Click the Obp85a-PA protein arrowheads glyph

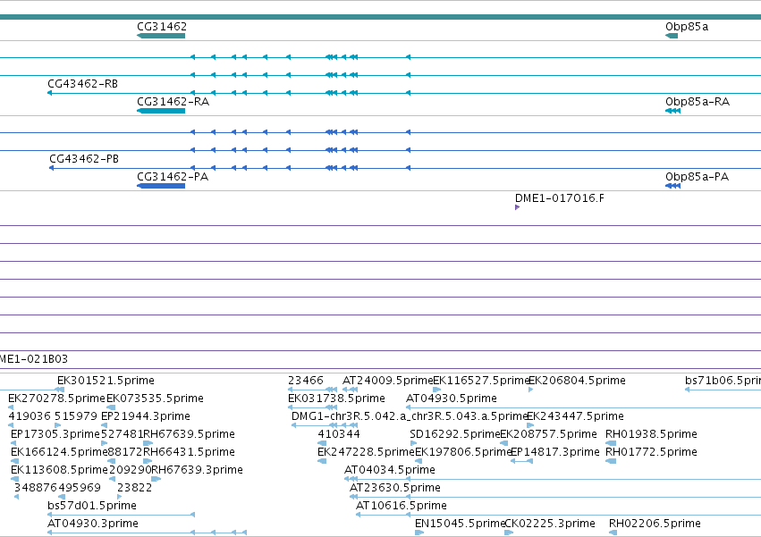click(x=672, y=186)
